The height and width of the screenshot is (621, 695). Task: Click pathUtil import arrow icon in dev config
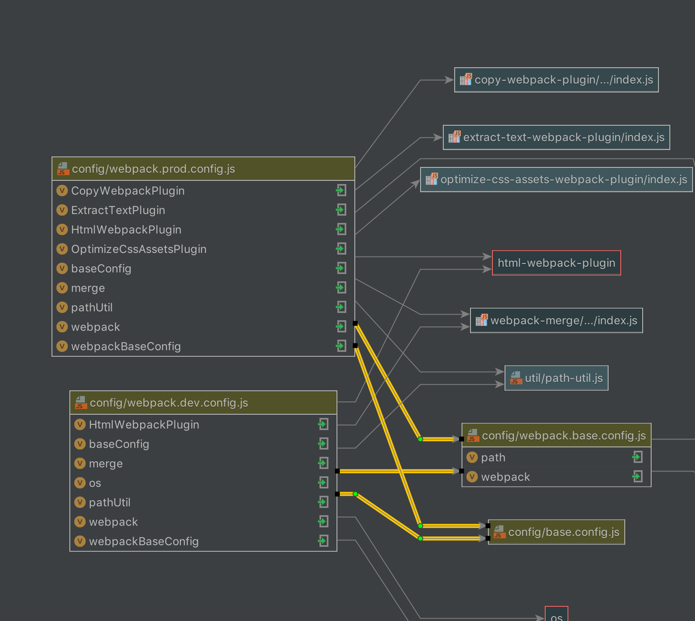click(x=323, y=502)
